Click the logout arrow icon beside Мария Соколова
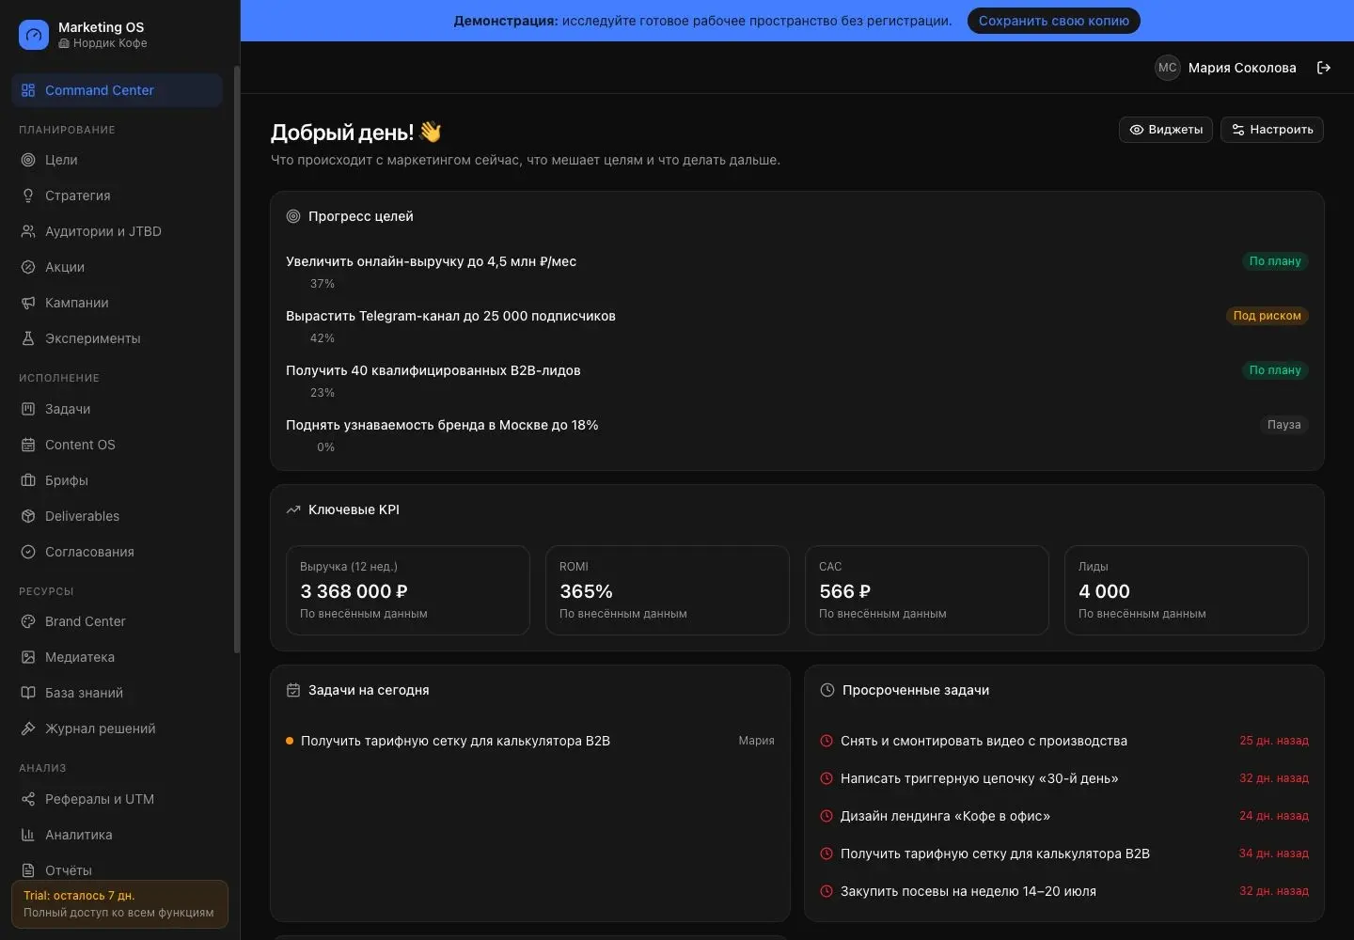The width and height of the screenshot is (1354, 940). pos(1324,68)
